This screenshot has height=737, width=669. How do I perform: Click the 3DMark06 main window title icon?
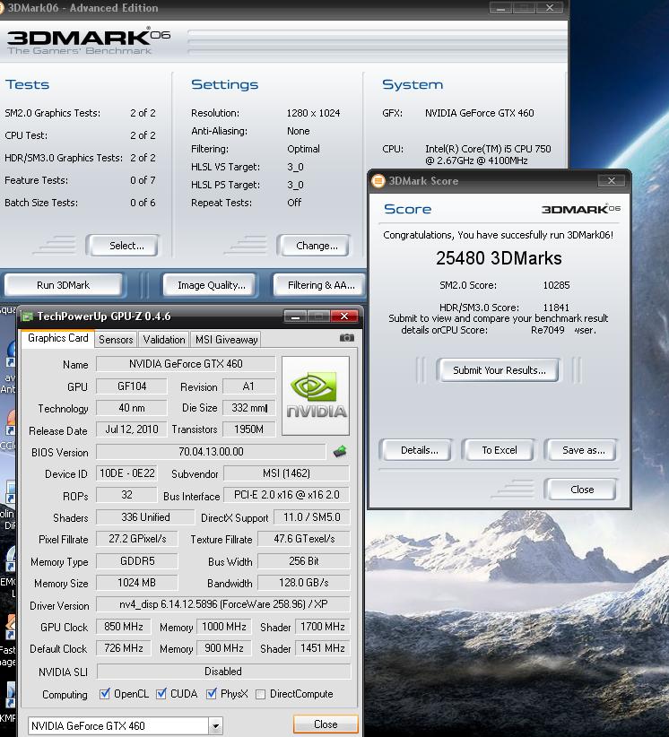tap(2, 8)
